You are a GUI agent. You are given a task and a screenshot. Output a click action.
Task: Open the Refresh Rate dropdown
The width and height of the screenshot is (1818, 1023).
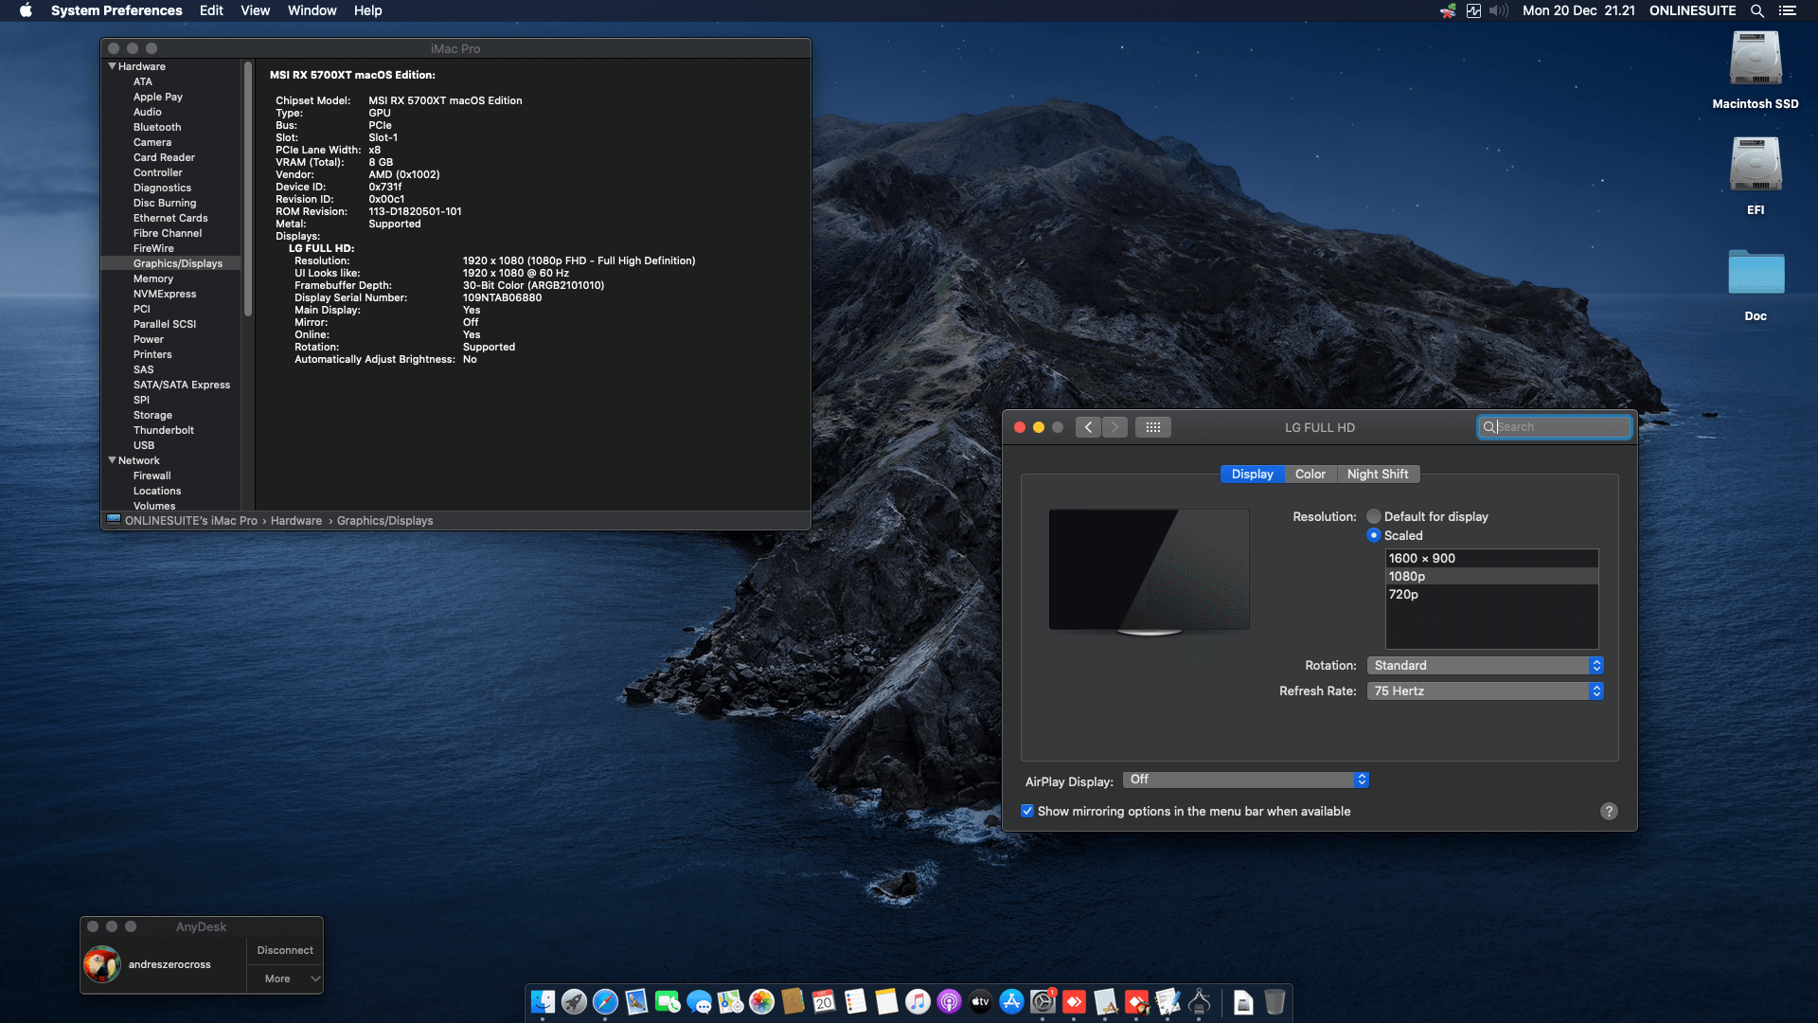(x=1485, y=691)
